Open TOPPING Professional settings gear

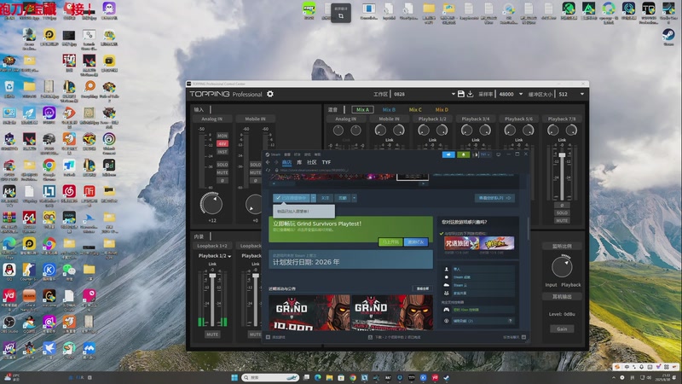pyautogui.click(x=270, y=94)
